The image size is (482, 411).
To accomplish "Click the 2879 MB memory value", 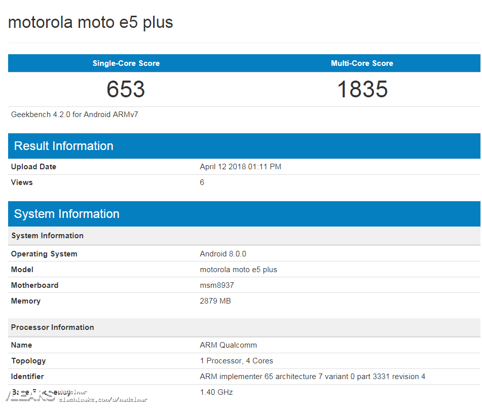I will coord(215,301).
